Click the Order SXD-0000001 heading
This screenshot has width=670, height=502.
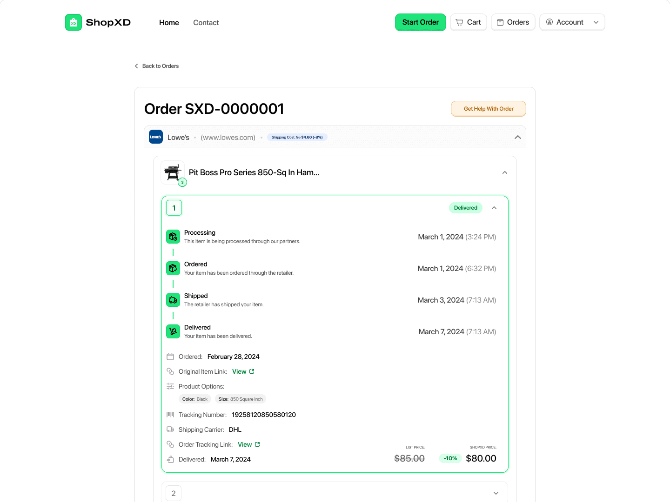pyautogui.click(x=214, y=109)
